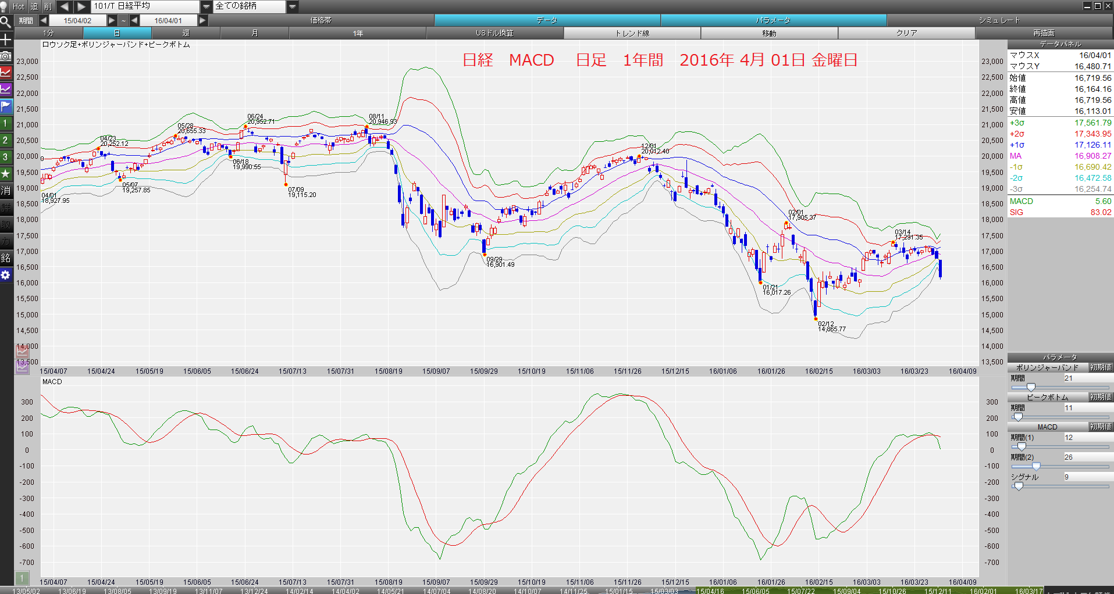Reset MACD with 初期値 button
The image size is (1114, 594).
point(1101,427)
